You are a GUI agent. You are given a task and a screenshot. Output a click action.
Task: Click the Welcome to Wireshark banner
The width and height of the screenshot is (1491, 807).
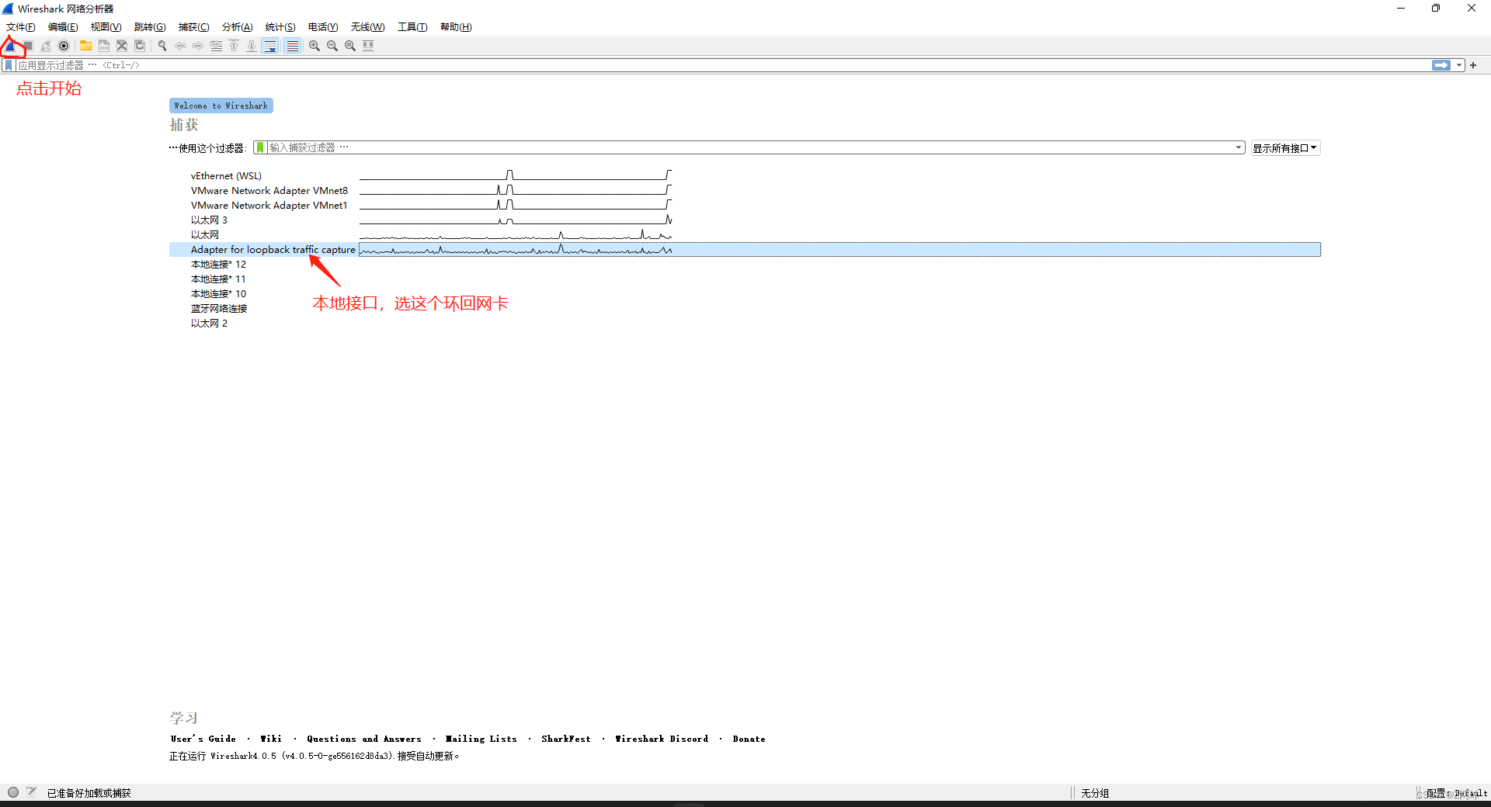[x=221, y=106]
